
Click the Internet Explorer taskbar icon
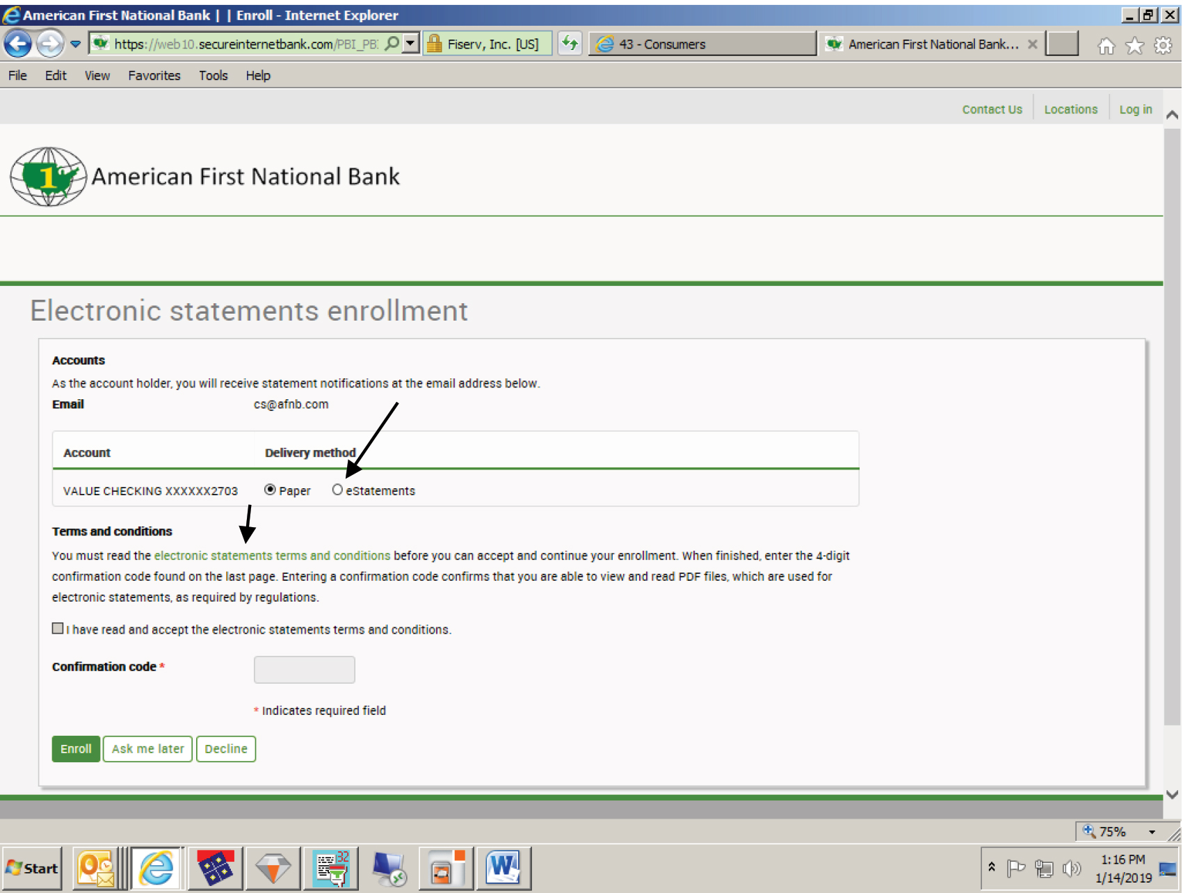click(156, 868)
